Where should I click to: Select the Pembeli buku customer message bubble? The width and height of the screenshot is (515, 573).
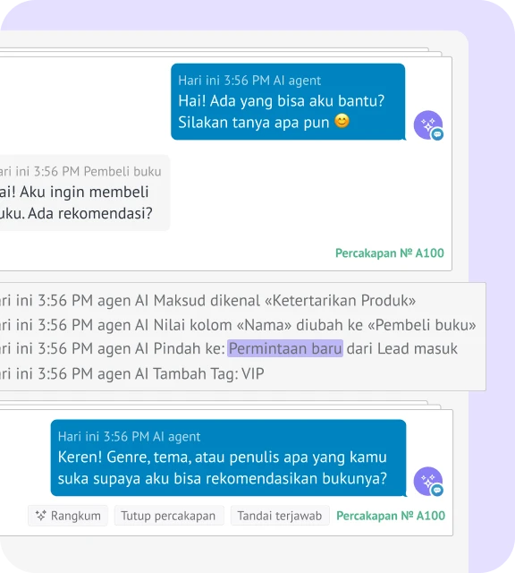[83, 192]
